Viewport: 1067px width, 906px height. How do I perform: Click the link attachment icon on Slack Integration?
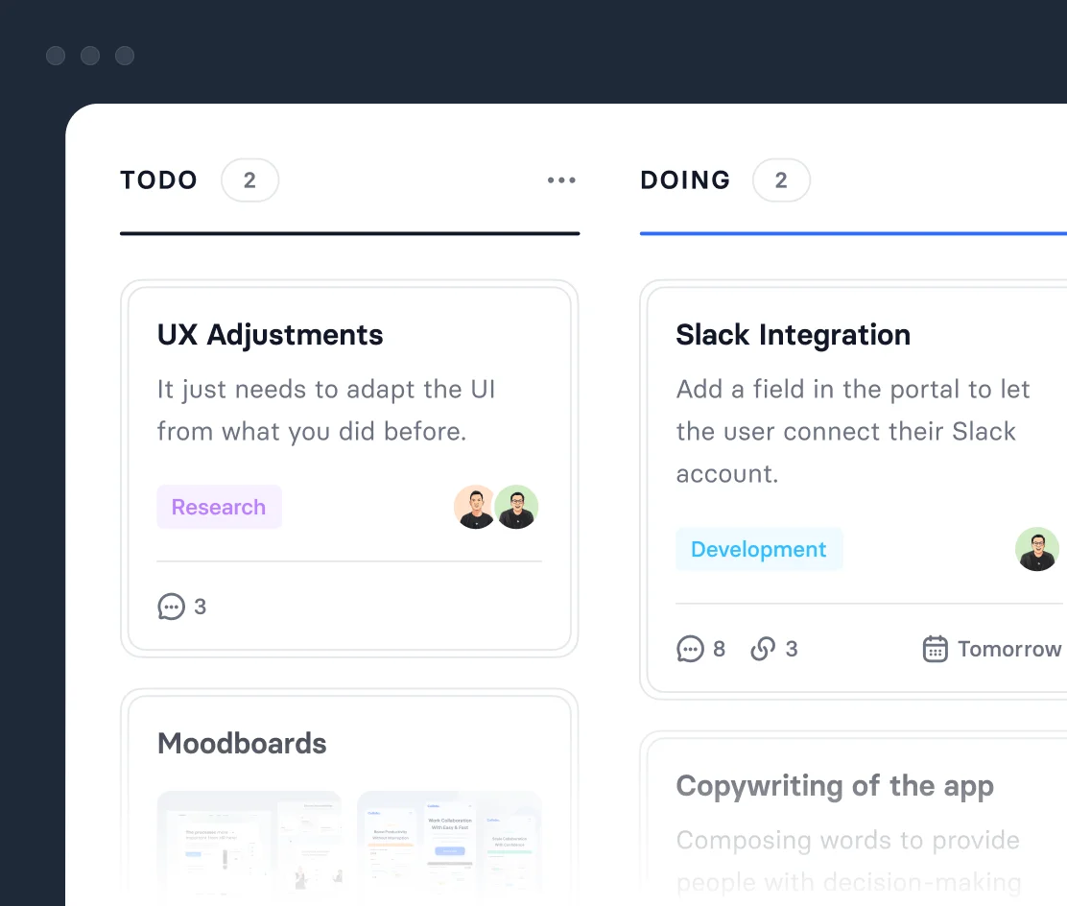pyautogui.click(x=763, y=650)
